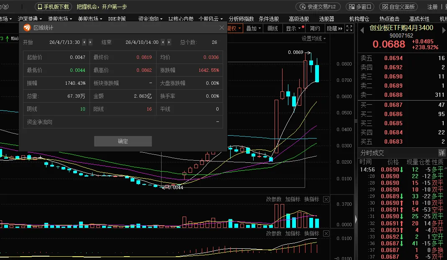Click the 注册 register link
The height and width of the screenshot is (260, 447).
coord(432,7)
